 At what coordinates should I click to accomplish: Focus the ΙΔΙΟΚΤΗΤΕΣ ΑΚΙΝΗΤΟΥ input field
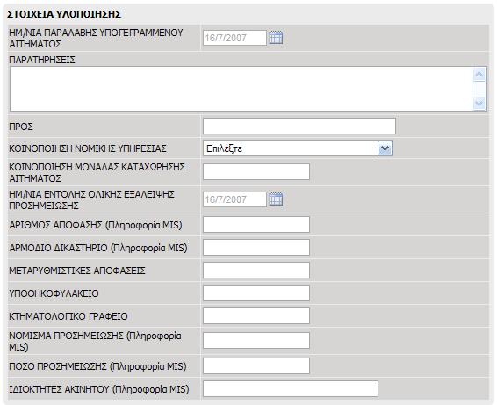click(x=291, y=389)
